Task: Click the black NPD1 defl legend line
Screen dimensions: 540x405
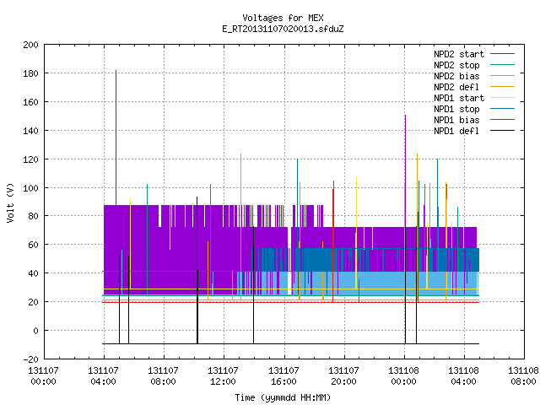Action: (x=502, y=131)
